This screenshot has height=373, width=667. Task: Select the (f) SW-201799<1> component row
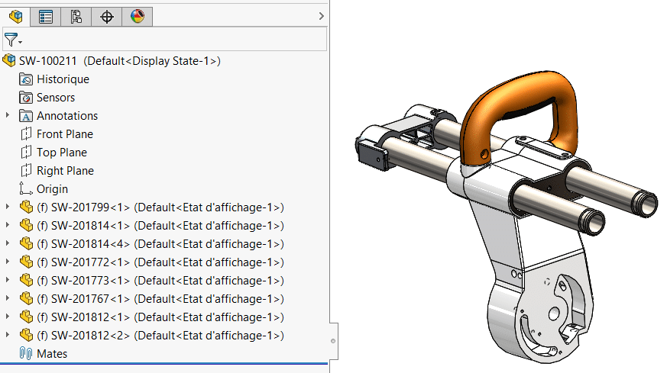coord(160,207)
